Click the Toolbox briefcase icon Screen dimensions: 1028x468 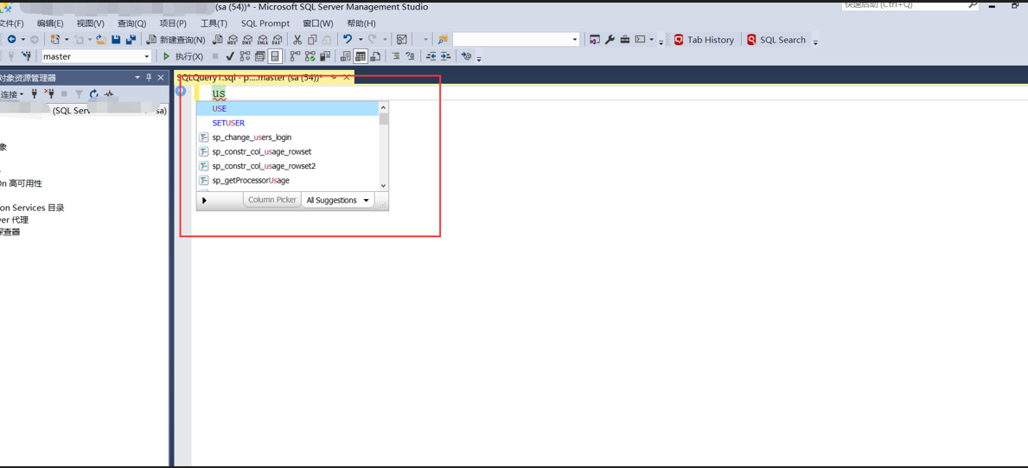coord(625,40)
